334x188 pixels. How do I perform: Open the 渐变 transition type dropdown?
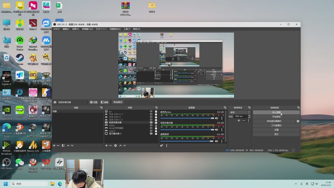pos(240,112)
